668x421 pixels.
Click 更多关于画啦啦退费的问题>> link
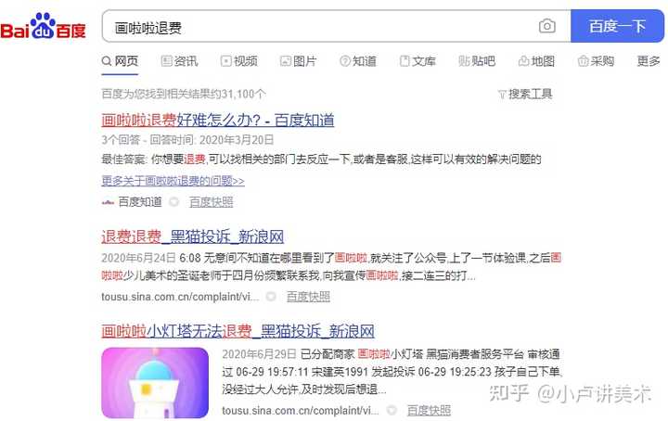click(173, 181)
